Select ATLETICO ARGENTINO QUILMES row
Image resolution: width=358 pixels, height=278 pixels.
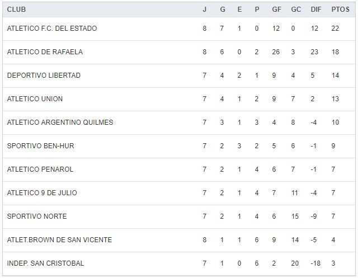(60, 122)
